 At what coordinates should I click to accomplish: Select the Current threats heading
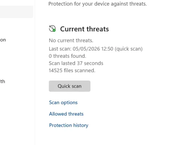coord(84,29)
